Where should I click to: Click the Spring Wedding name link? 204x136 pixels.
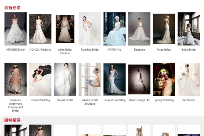pos(164,100)
